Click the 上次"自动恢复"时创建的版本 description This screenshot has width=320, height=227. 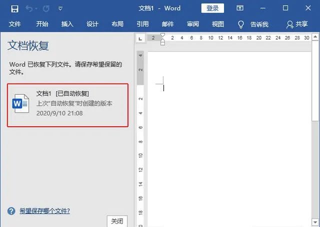74,104
